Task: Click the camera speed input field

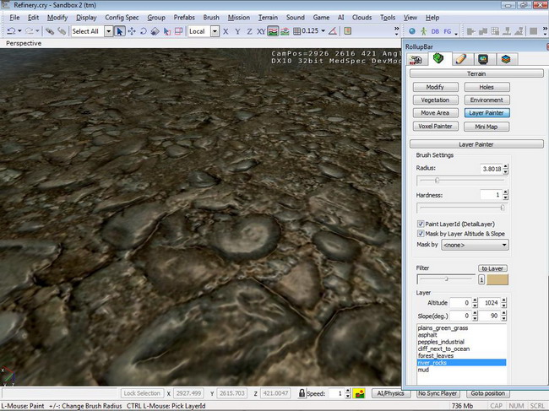Action: [x=336, y=393]
